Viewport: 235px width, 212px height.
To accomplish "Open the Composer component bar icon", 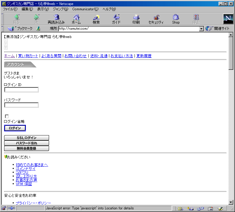I will click(220, 208).
